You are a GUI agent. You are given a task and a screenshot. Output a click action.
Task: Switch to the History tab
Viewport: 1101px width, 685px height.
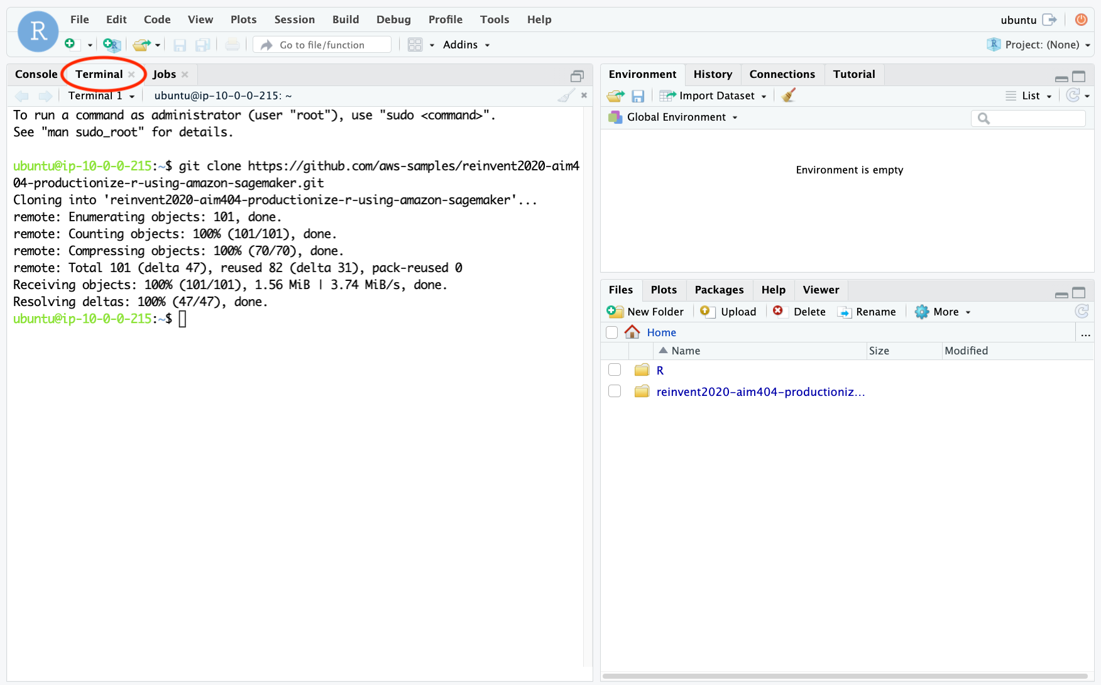(713, 74)
